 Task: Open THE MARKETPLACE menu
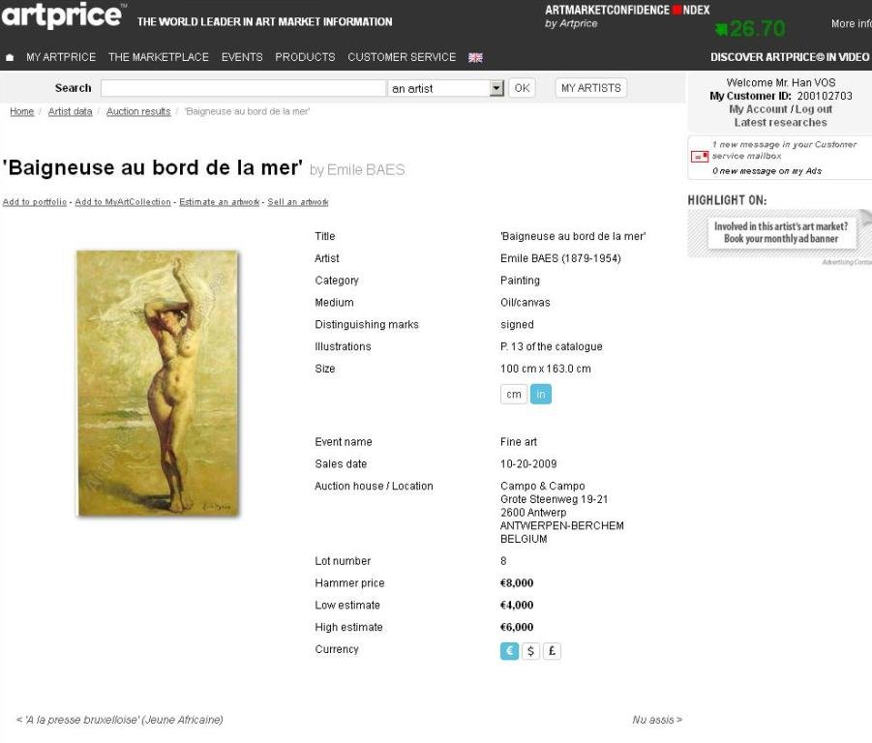[159, 57]
